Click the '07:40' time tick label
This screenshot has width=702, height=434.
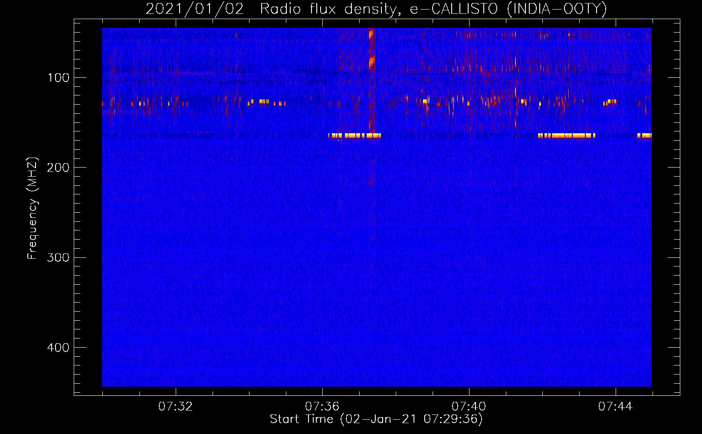click(469, 407)
